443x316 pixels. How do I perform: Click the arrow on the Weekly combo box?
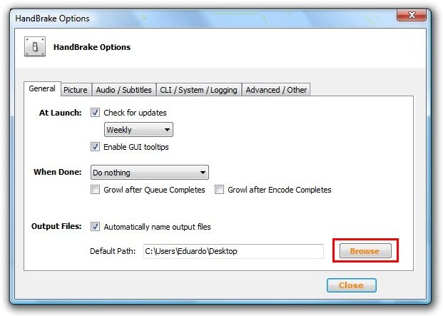pos(167,130)
